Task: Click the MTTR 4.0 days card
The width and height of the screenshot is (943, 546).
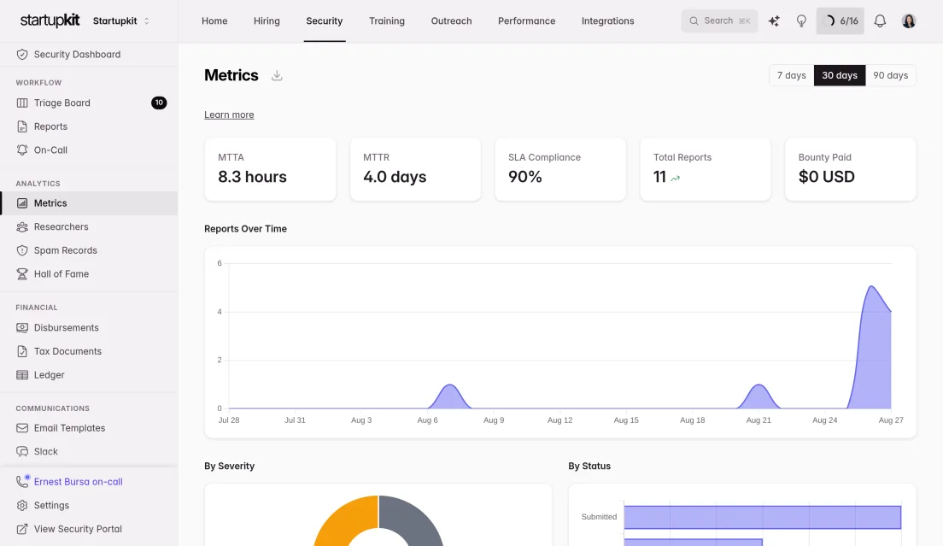Action: coord(415,169)
